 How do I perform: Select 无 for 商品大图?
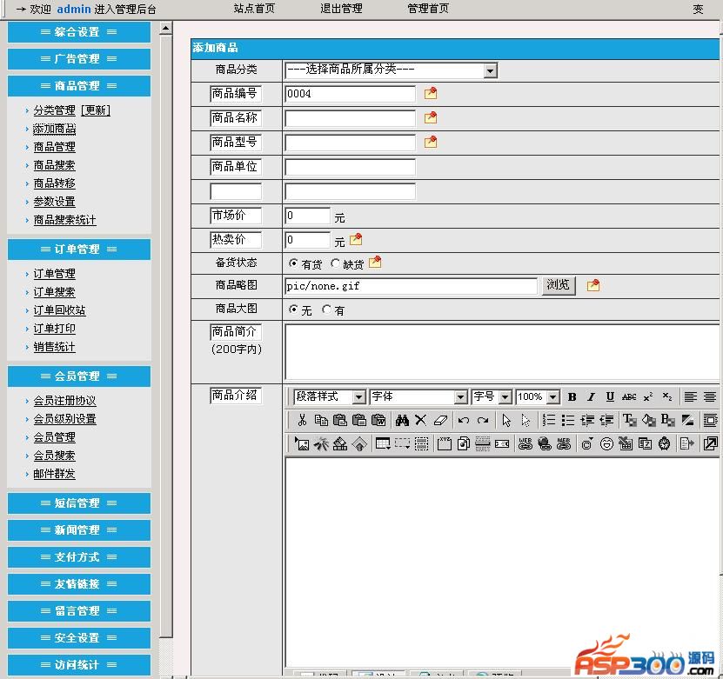(293, 310)
